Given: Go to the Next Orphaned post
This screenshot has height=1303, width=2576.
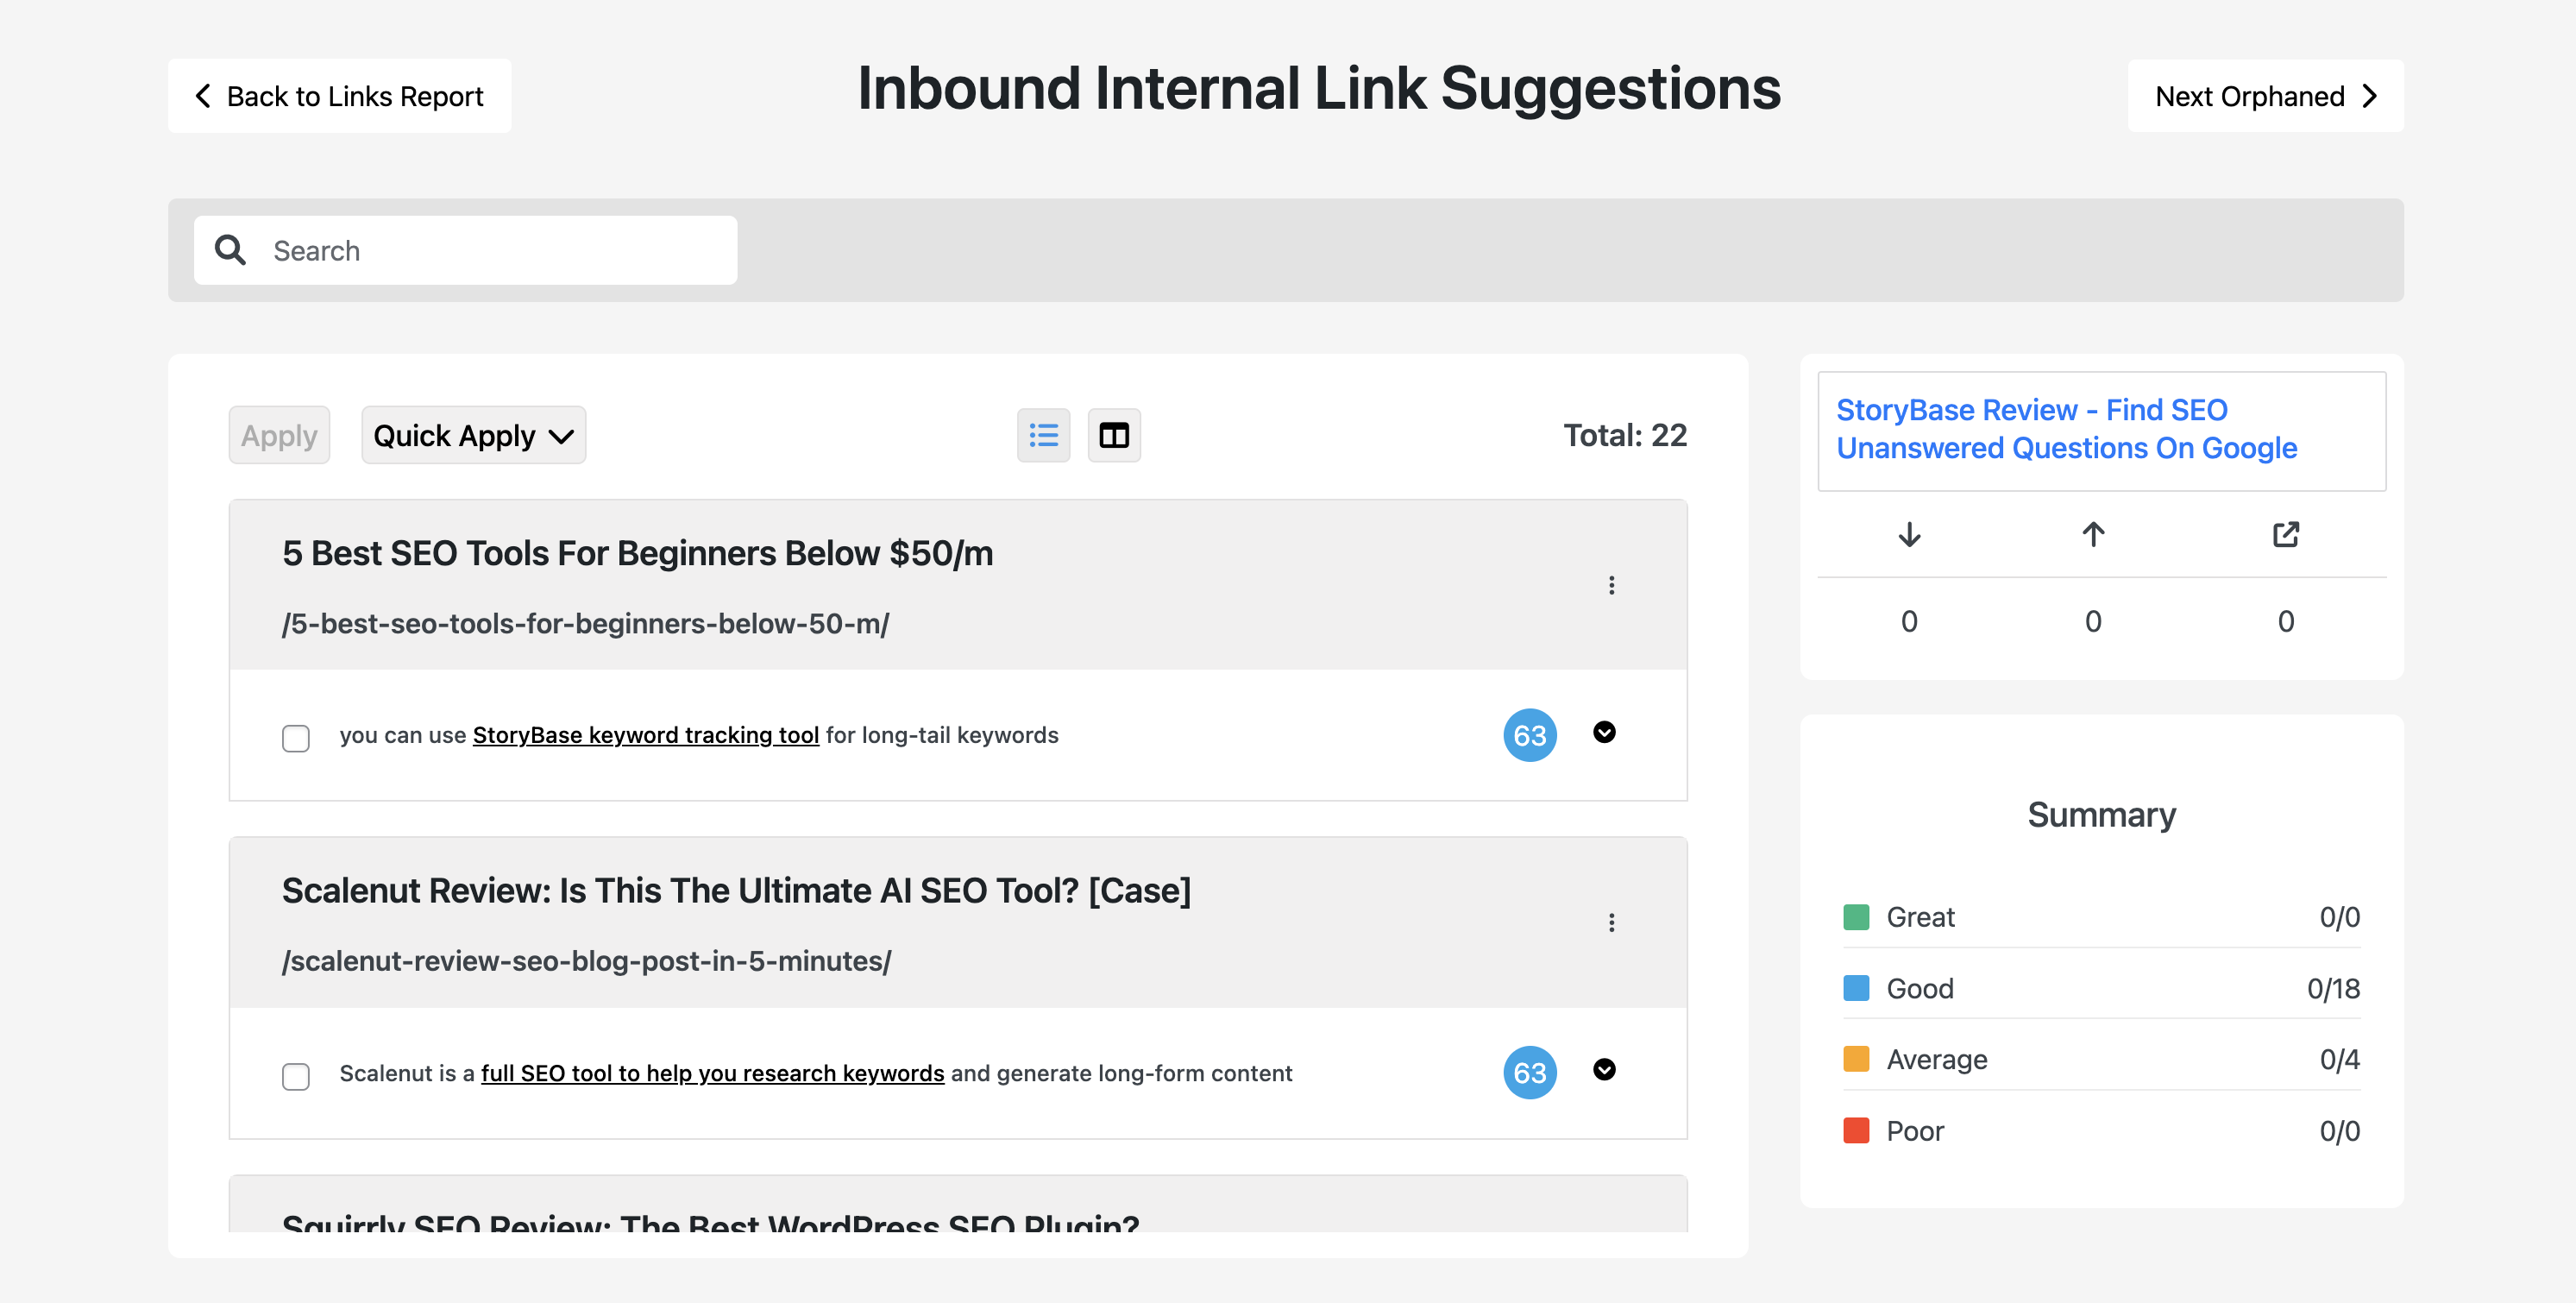Looking at the screenshot, I should pyautogui.click(x=2265, y=96).
